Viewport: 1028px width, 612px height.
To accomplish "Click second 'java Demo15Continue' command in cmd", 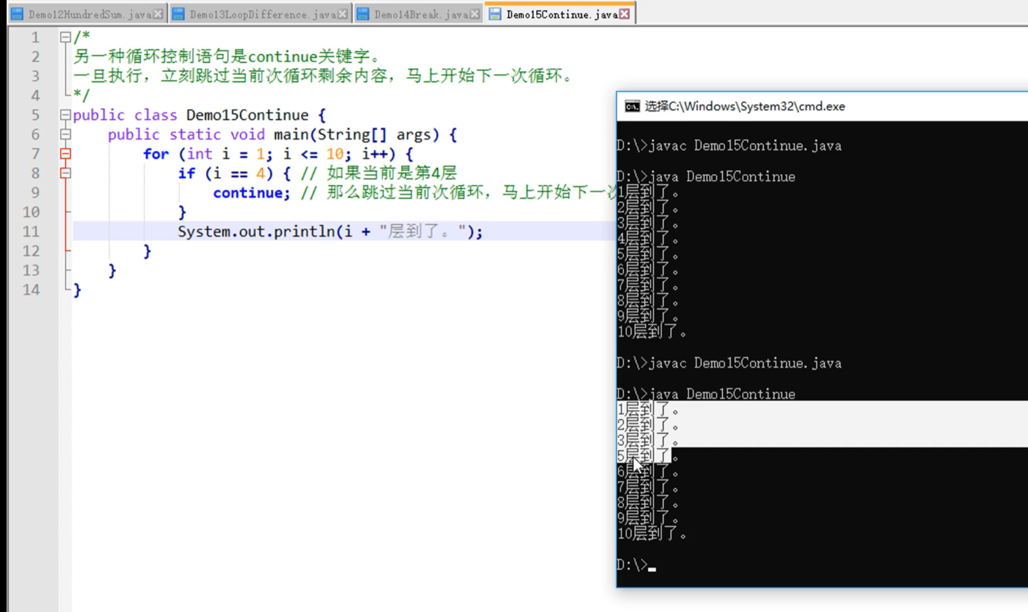I will (x=722, y=394).
